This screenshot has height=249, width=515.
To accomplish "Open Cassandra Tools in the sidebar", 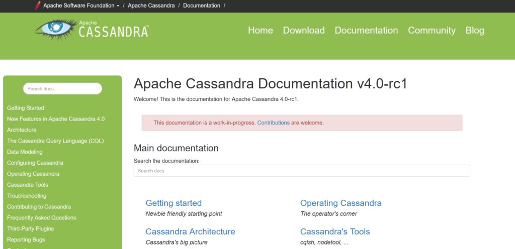I will click(x=28, y=185).
